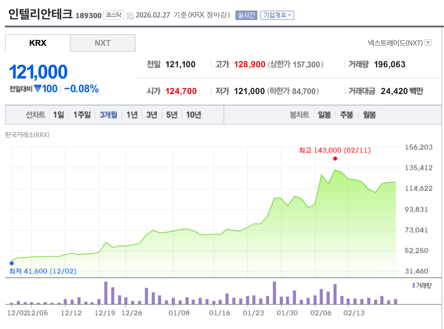444x329 pixels.
Task: Click the 선차트 label
Action: click(35, 115)
